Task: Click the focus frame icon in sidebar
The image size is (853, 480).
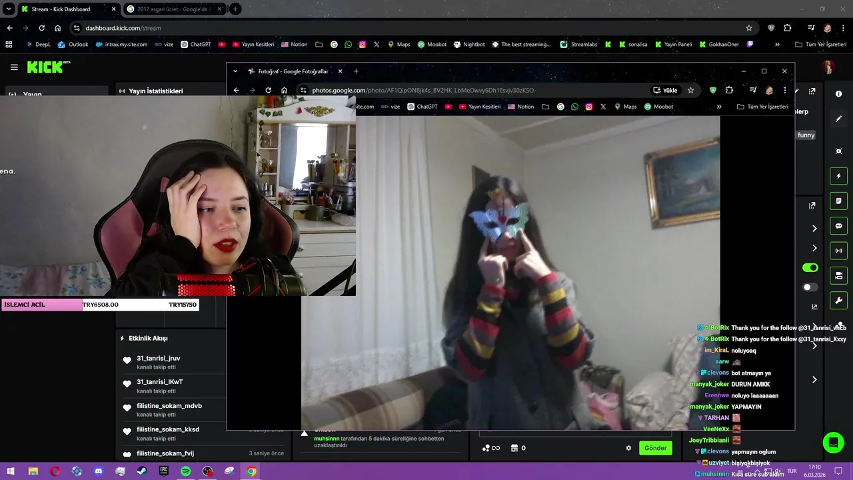Action: 838,151
